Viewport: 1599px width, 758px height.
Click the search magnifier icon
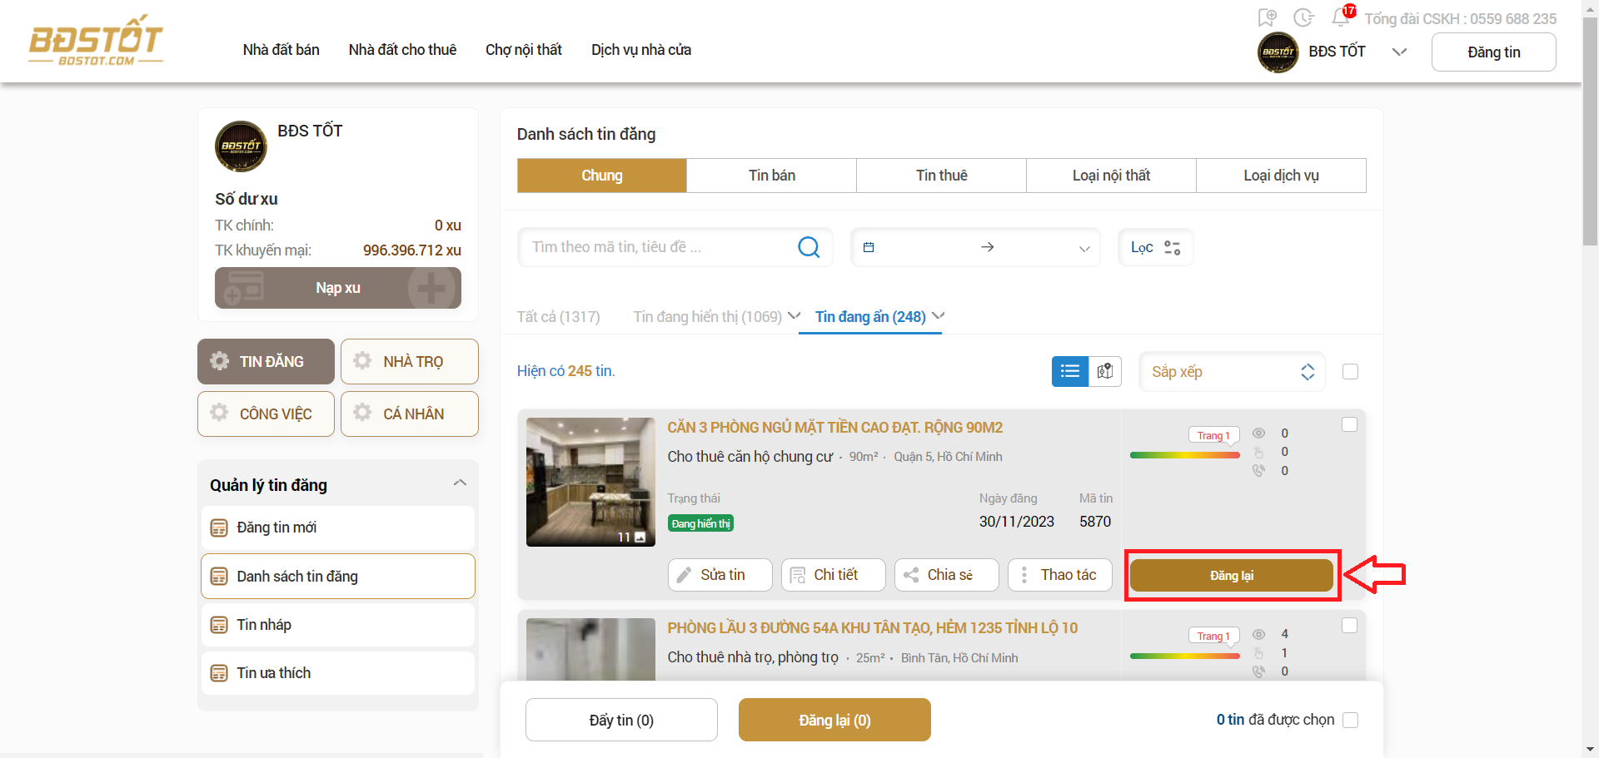pyautogui.click(x=809, y=247)
